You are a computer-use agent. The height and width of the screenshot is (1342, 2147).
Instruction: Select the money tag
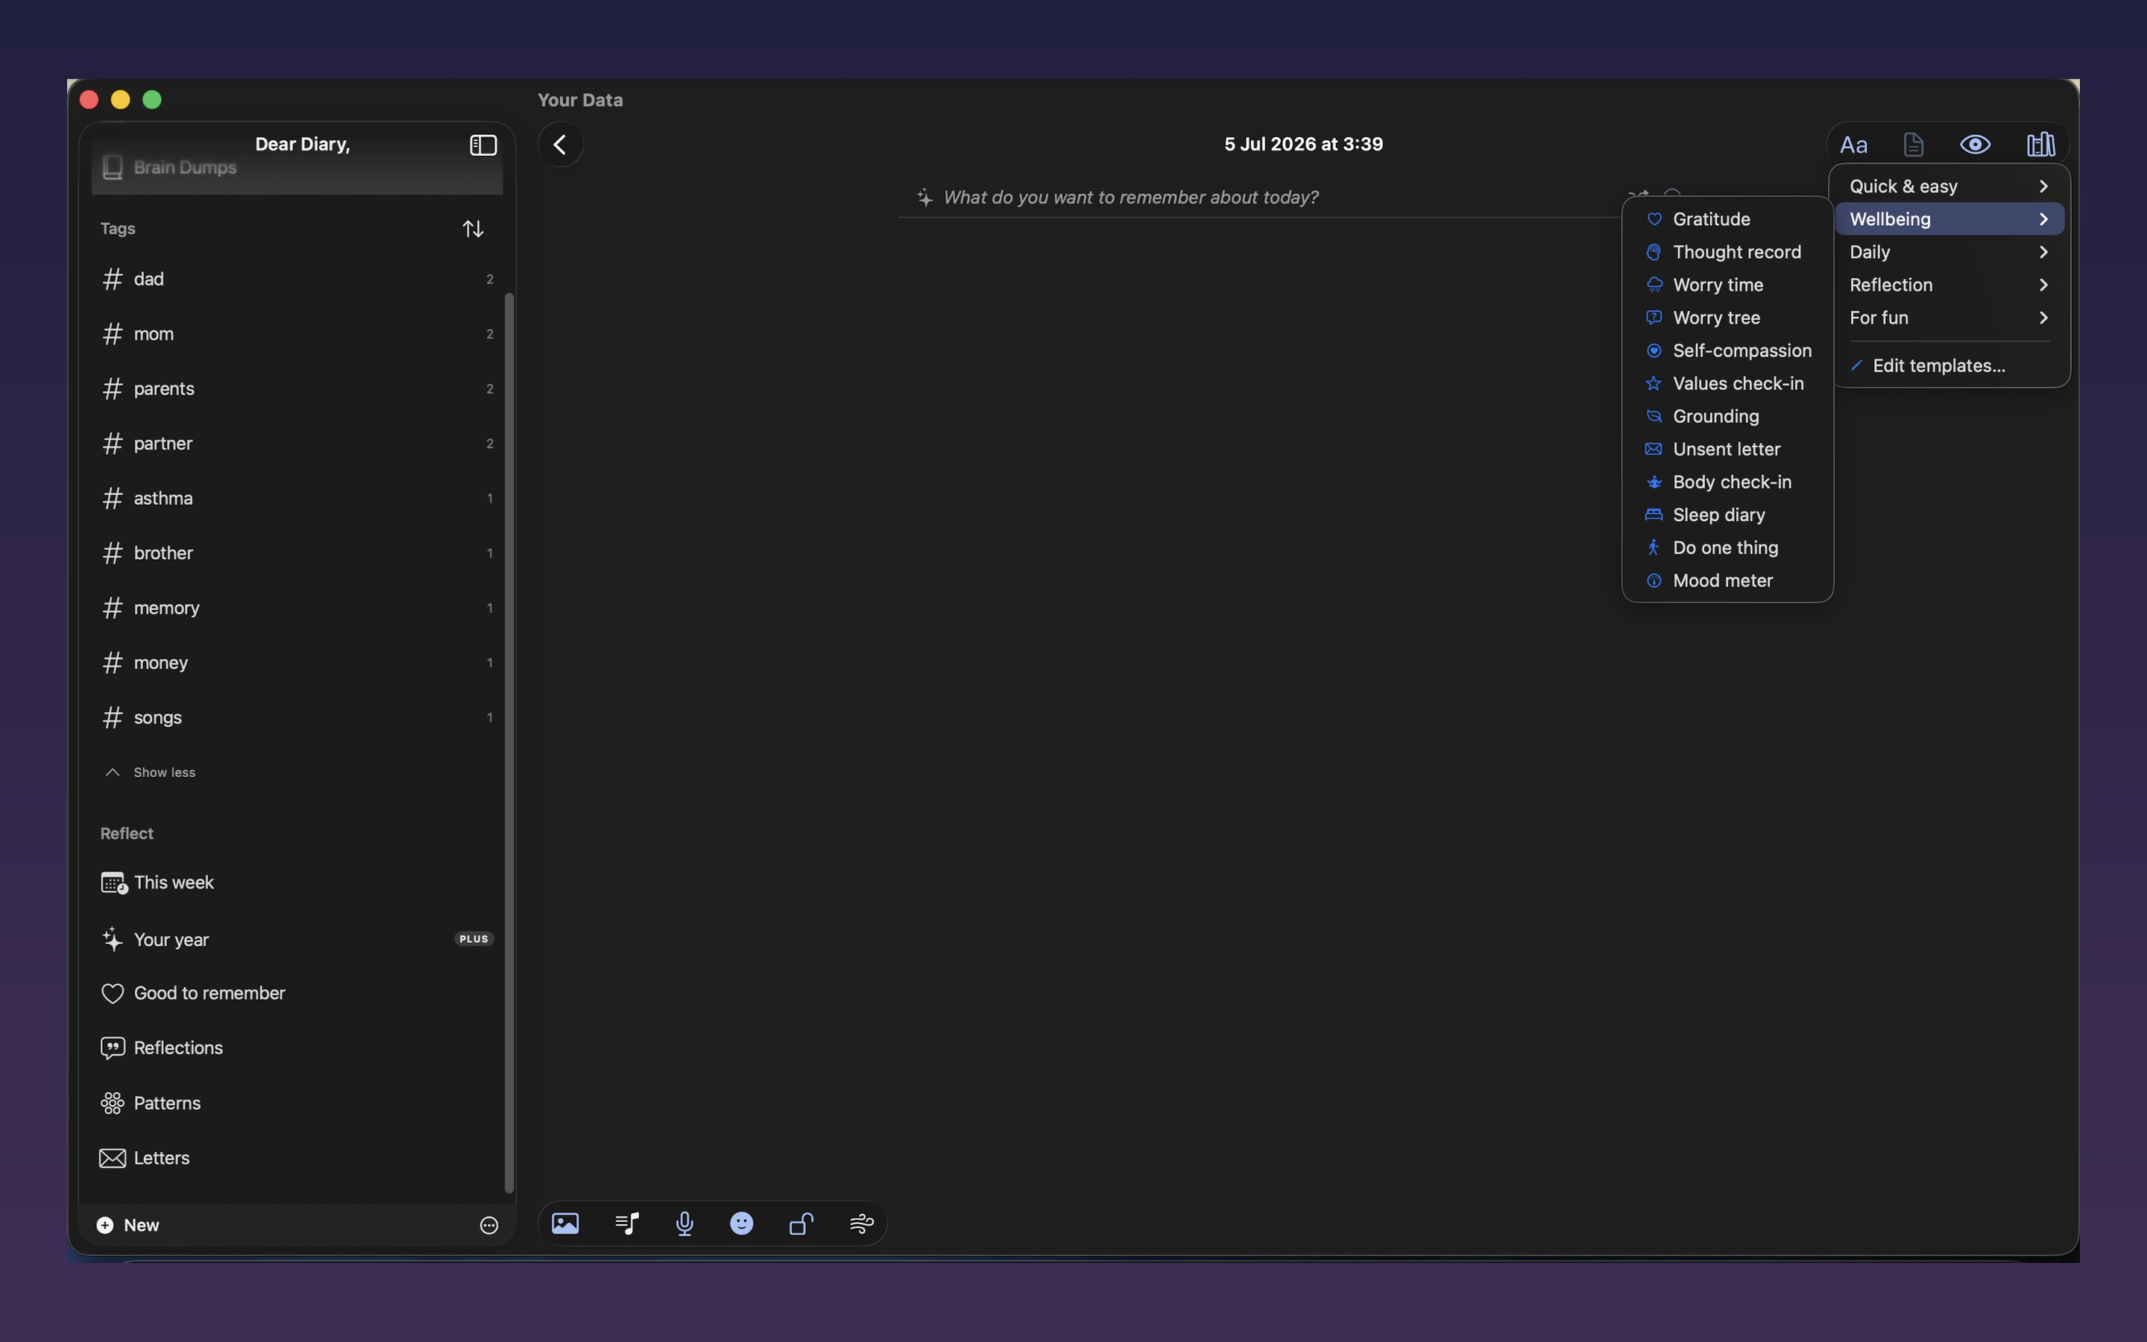coord(296,663)
